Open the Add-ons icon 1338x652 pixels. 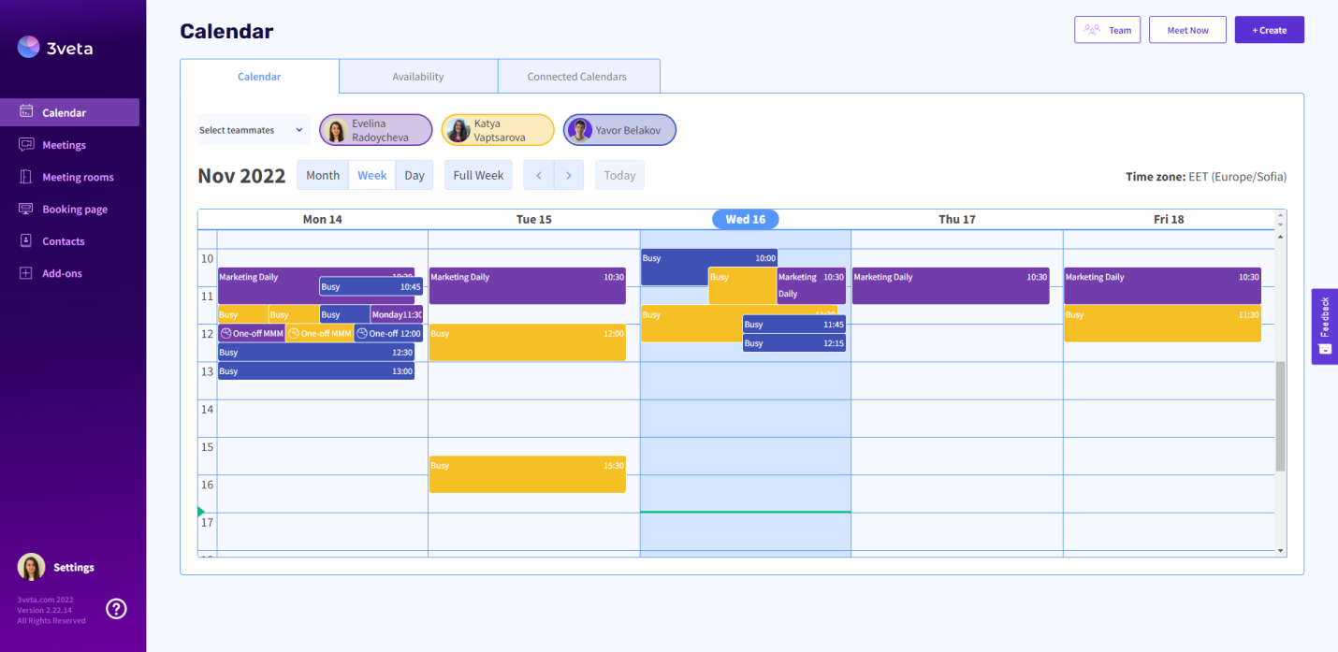27,272
